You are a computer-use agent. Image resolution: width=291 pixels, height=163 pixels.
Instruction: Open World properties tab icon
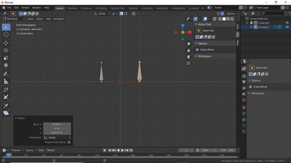coord(244,100)
